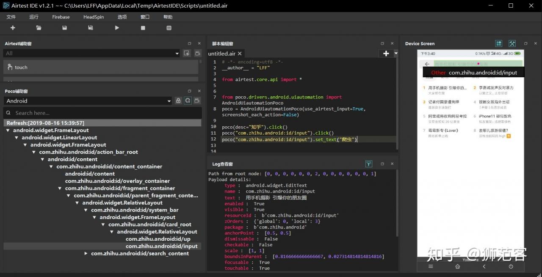Screen dimensions: 542x277
Task: Select com.zhihu.android:id/input tree row
Action: pyautogui.click(x=161, y=246)
